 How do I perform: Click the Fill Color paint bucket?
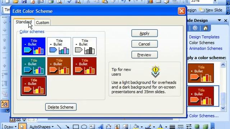136,126
